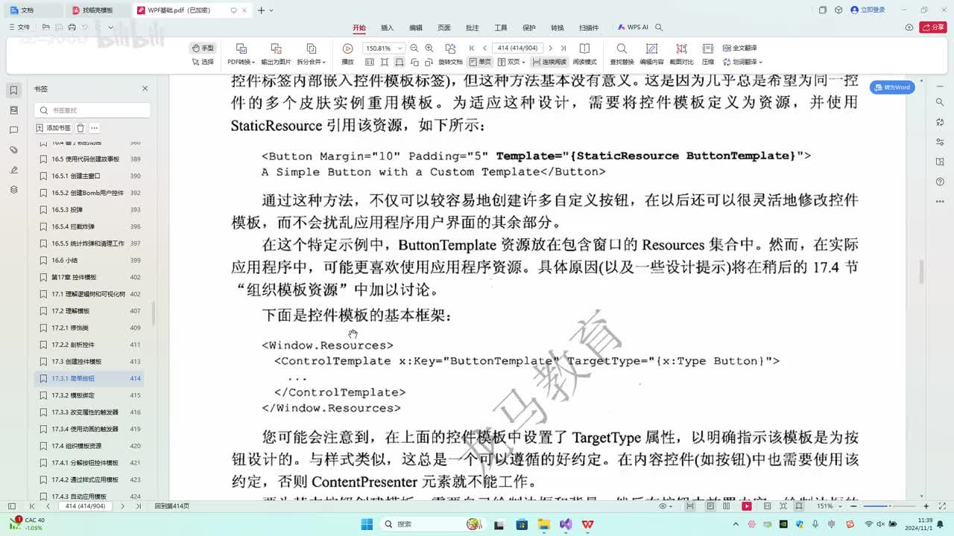Open the attachments paperclip sidebar icon
The image size is (954, 536).
coord(13,150)
